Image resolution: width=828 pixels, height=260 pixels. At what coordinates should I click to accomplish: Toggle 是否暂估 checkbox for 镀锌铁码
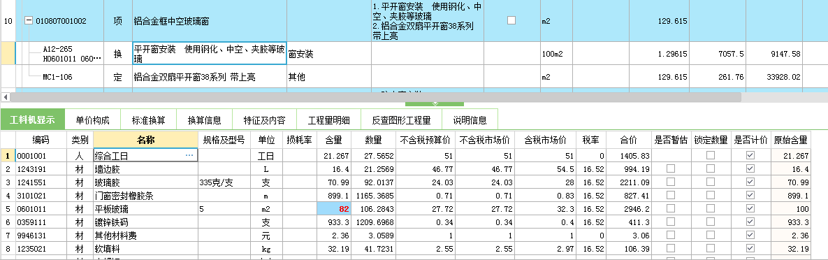click(671, 222)
